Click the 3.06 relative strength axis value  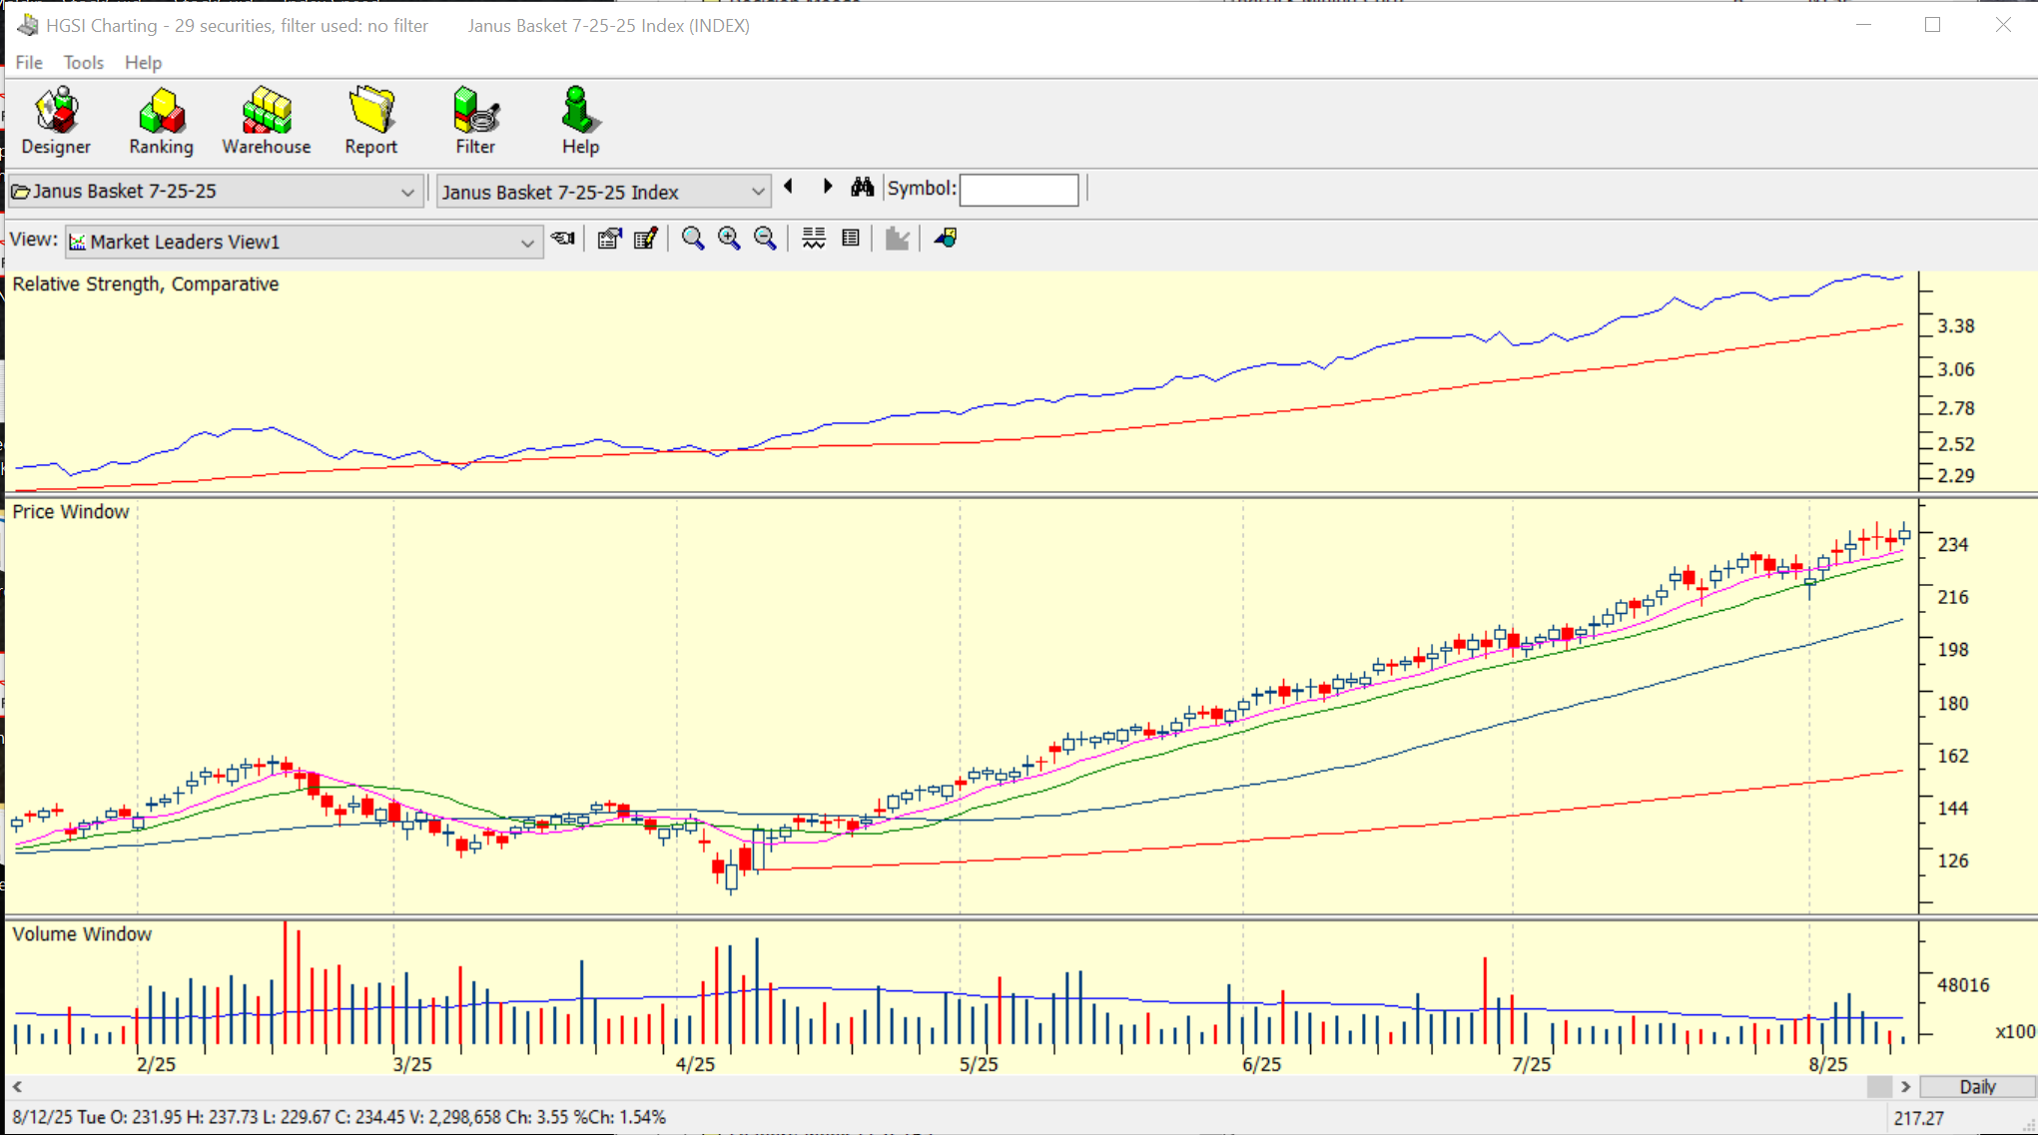point(1956,369)
